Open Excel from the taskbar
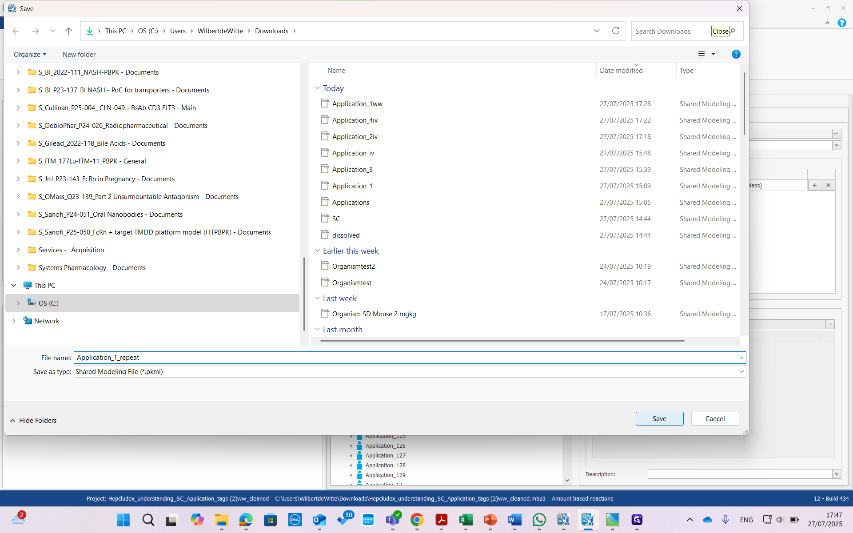 [x=466, y=520]
